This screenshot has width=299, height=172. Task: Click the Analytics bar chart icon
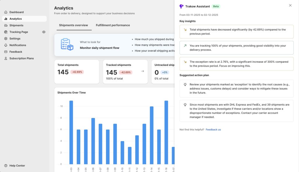click(6, 19)
